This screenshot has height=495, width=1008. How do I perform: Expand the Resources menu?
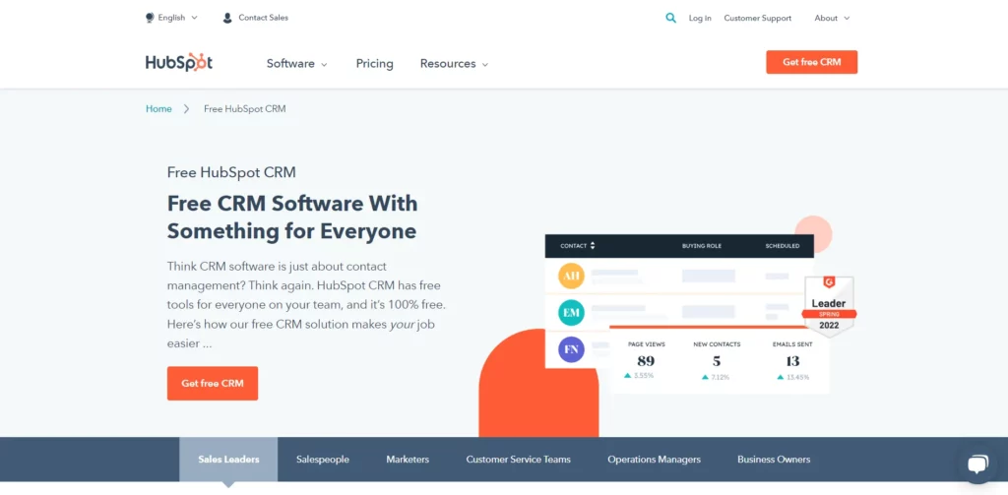pyautogui.click(x=454, y=64)
